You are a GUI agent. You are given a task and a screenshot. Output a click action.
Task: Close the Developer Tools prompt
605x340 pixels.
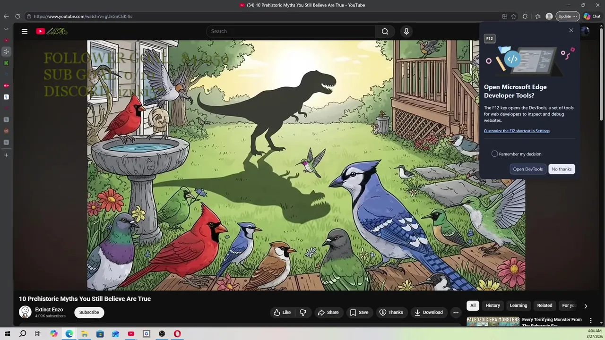[x=571, y=30]
